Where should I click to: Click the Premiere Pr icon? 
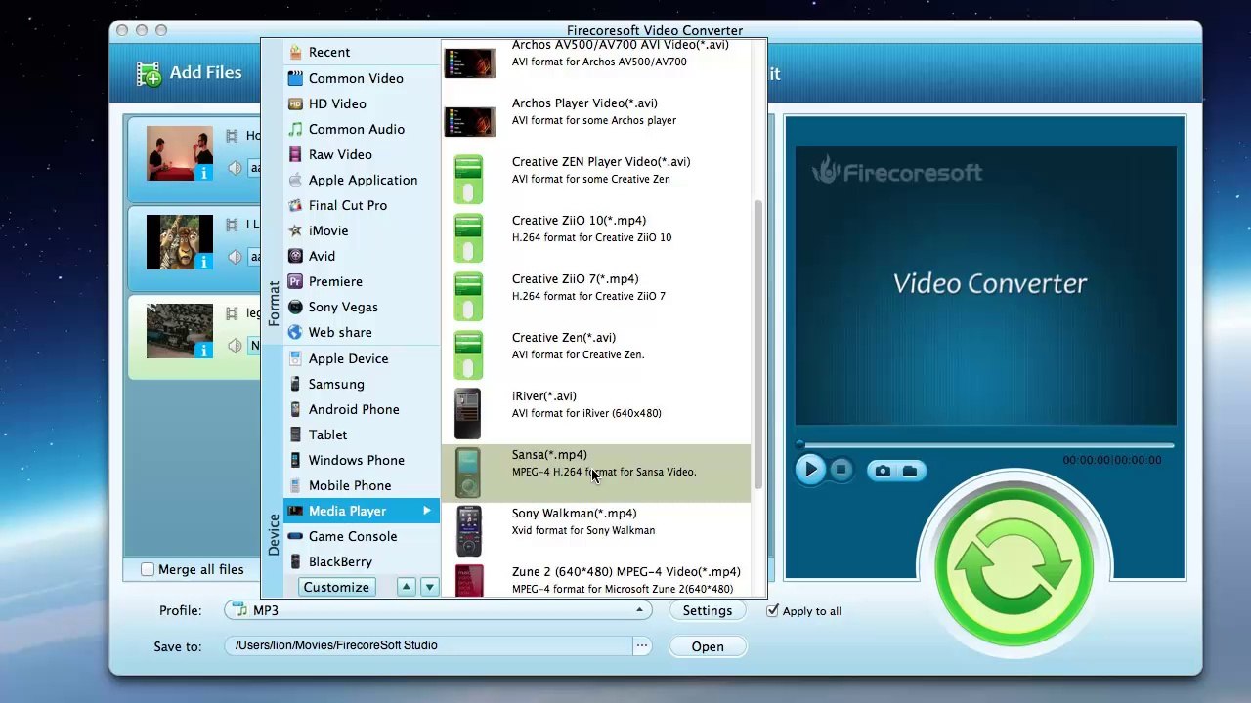coord(295,281)
